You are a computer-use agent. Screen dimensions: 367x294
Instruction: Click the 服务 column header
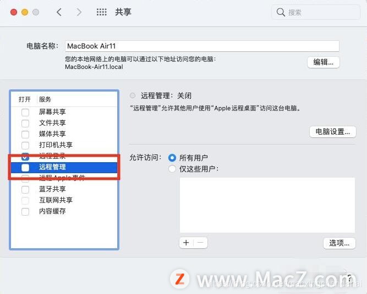[45, 99]
